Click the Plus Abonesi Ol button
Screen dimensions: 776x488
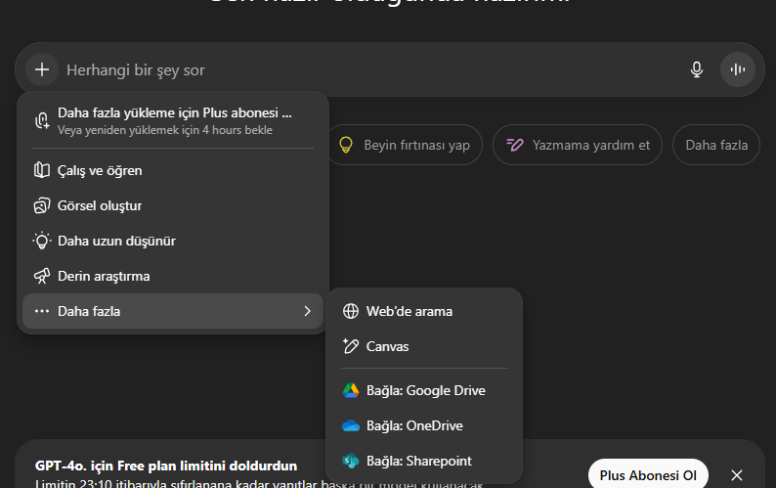648,475
